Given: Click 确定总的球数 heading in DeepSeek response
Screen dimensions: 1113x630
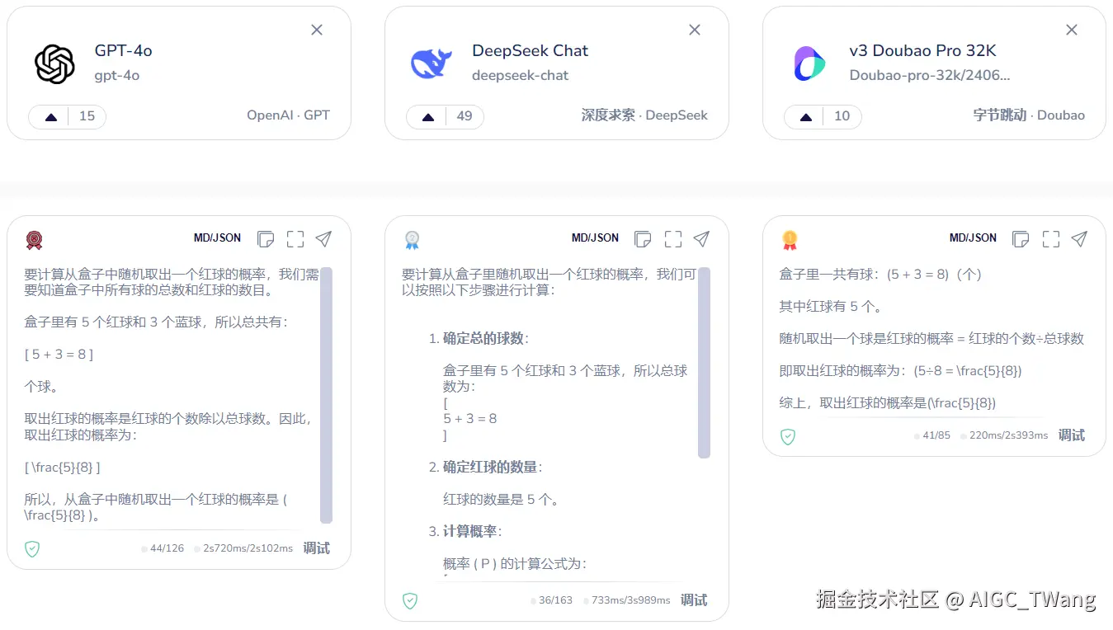Looking at the screenshot, I should [x=484, y=338].
